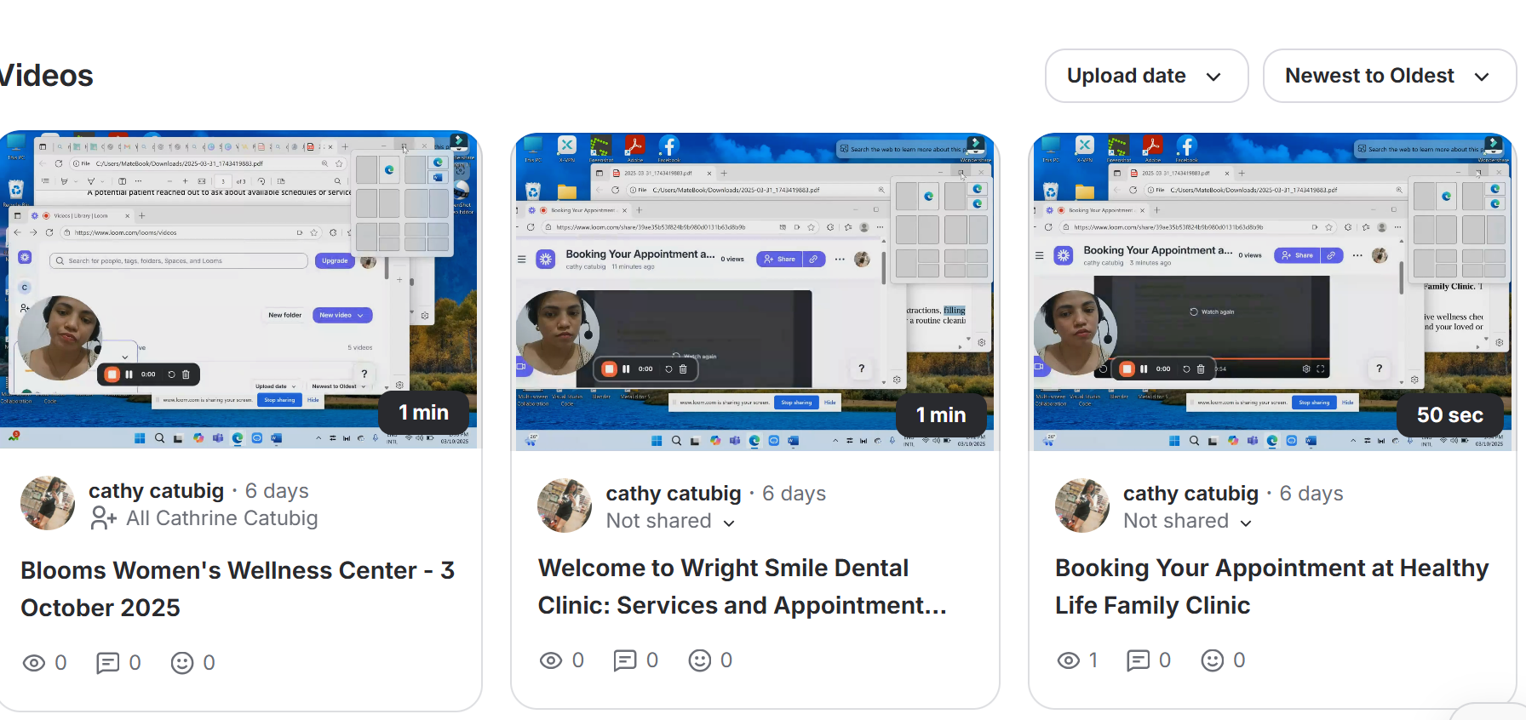Click the comment icon on Wright Smile video
1526x720 pixels.
pos(625,660)
